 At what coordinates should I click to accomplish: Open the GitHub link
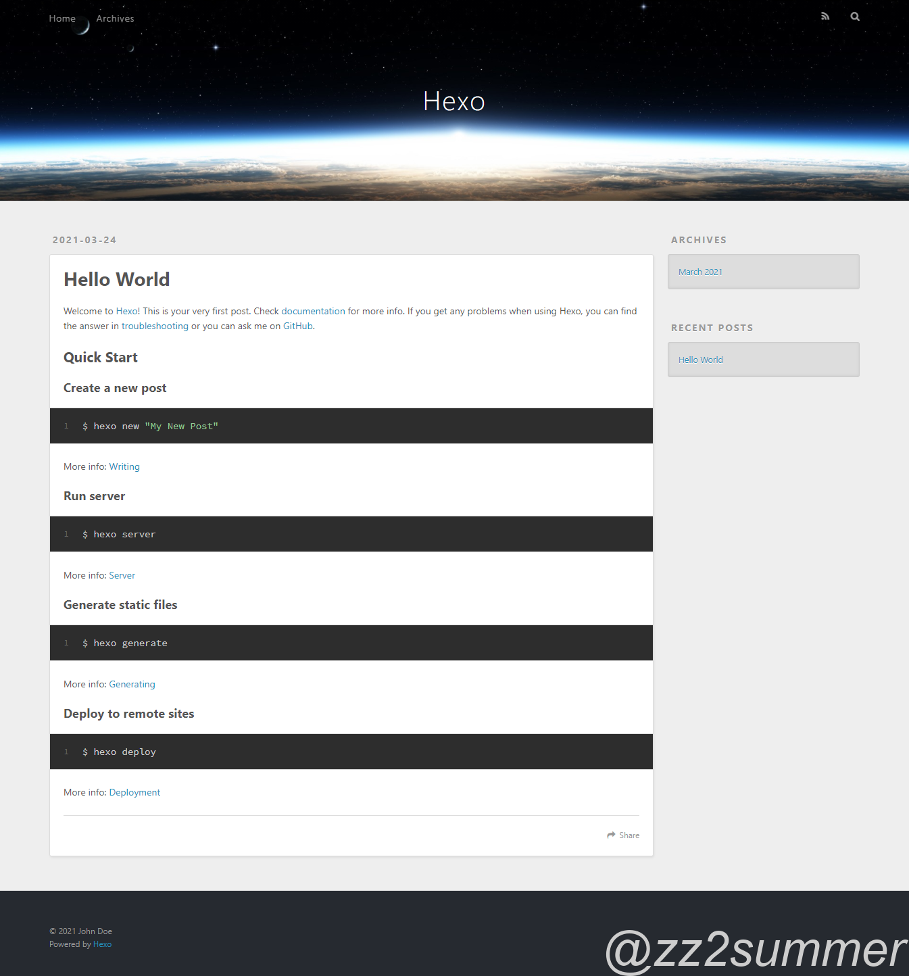pyautogui.click(x=297, y=326)
